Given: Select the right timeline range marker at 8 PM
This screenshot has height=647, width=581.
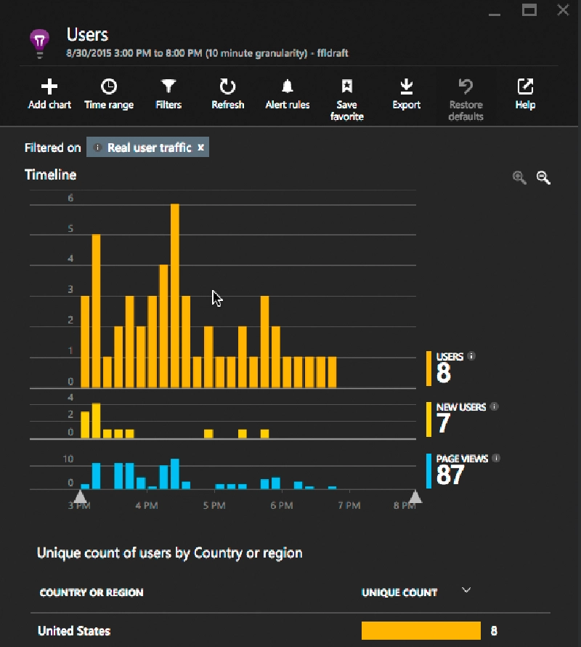Looking at the screenshot, I should pos(415,497).
